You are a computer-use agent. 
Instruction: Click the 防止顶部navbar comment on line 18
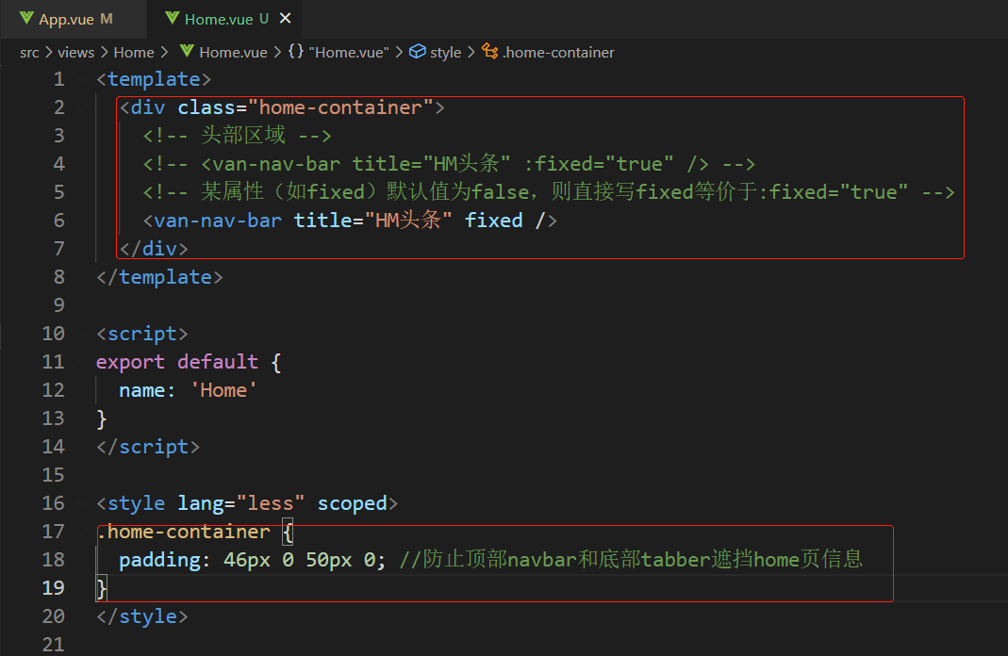631,560
